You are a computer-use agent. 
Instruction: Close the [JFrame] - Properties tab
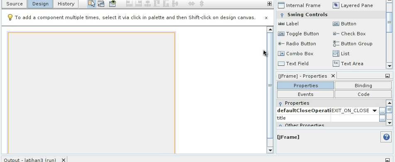click(x=333, y=76)
